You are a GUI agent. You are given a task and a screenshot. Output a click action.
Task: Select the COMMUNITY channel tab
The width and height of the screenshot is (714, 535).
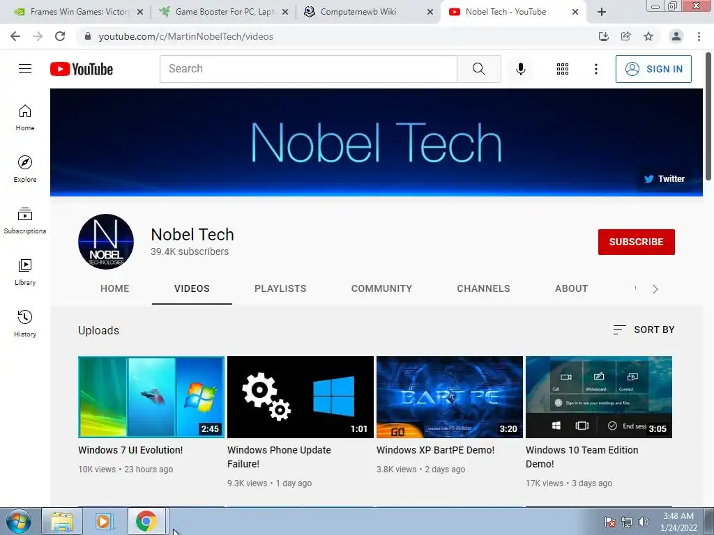(381, 288)
